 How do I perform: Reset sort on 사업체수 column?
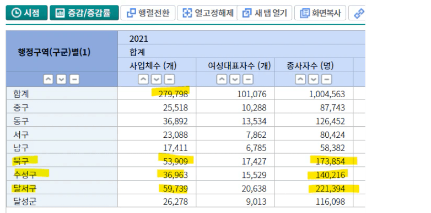click(169, 80)
